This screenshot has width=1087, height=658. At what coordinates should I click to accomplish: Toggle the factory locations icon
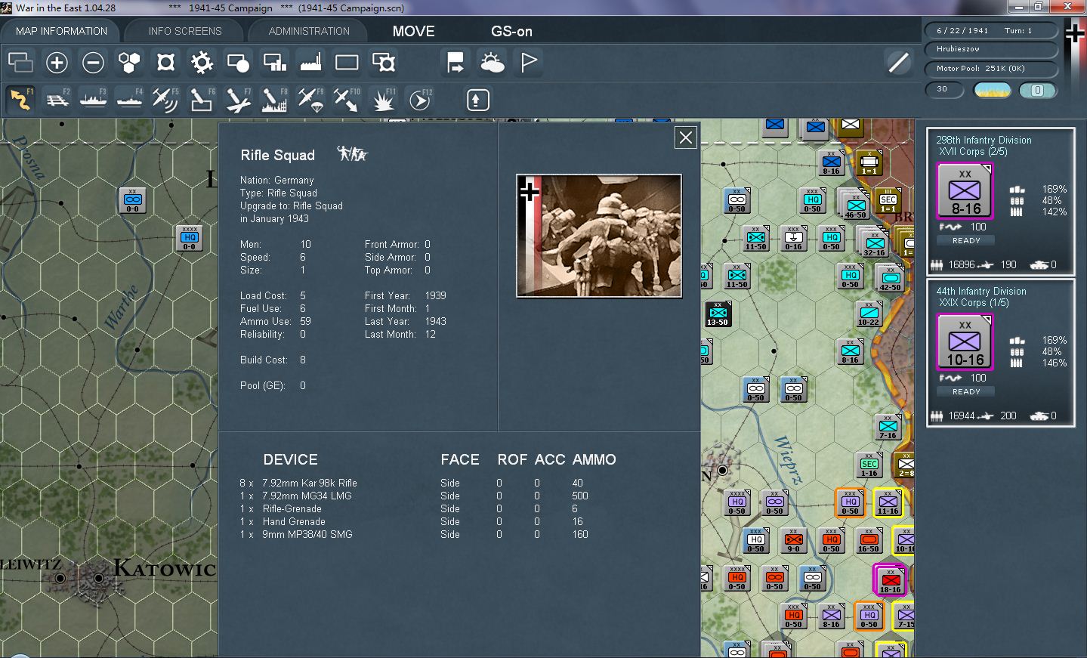310,63
